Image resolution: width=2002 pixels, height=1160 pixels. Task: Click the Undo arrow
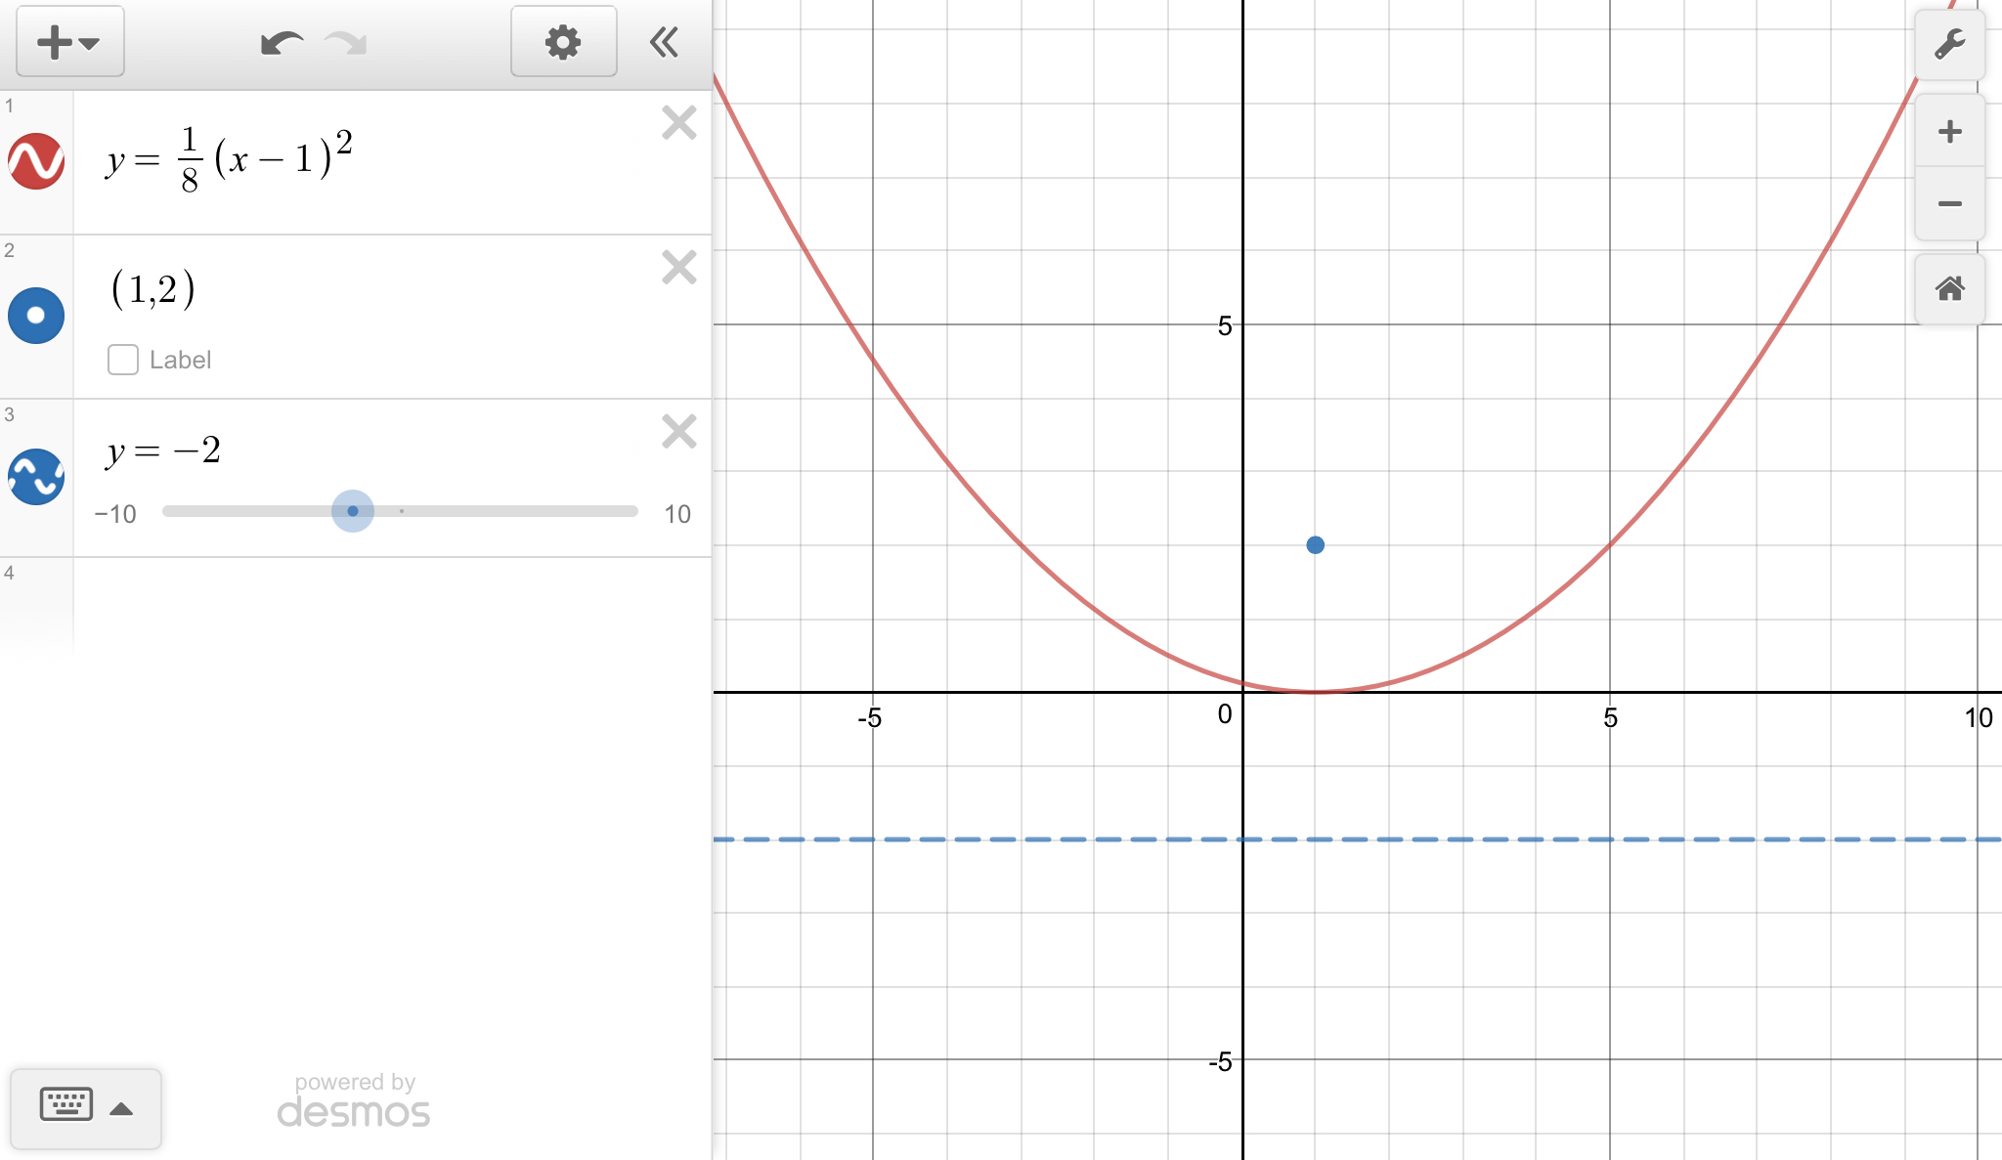click(x=281, y=43)
